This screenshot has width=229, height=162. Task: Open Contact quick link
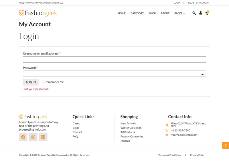[x=77, y=132]
